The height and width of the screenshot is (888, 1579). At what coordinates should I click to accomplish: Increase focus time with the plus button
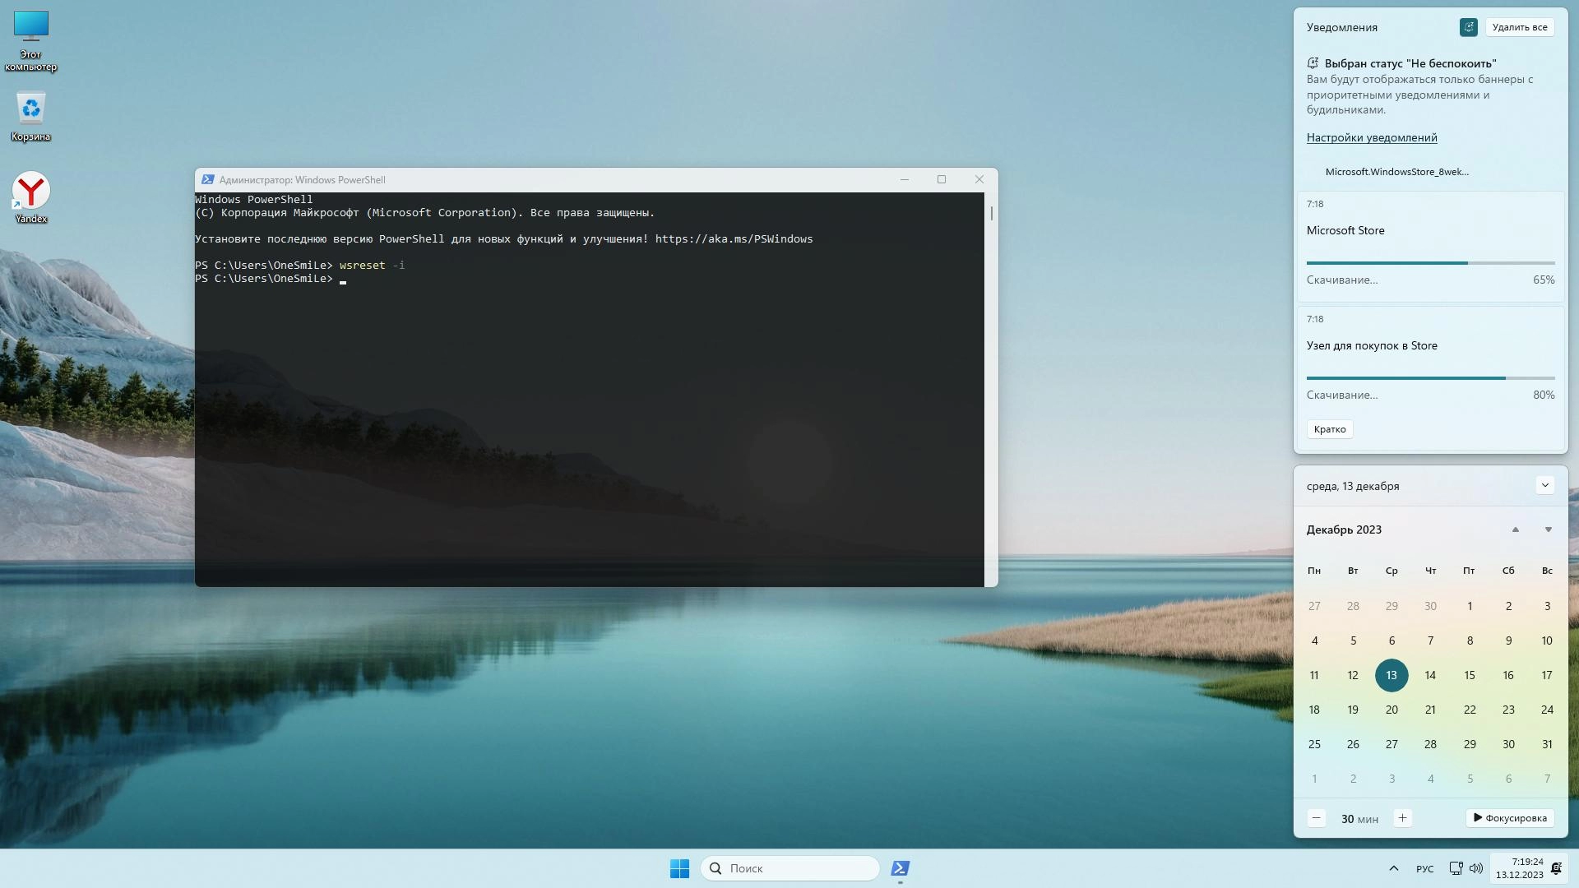tap(1402, 818)
